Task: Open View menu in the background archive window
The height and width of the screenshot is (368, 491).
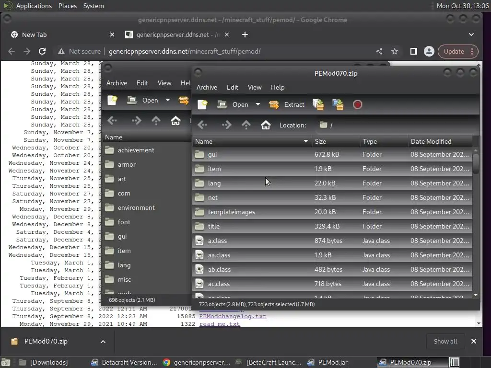Action: tap(164, 83)
